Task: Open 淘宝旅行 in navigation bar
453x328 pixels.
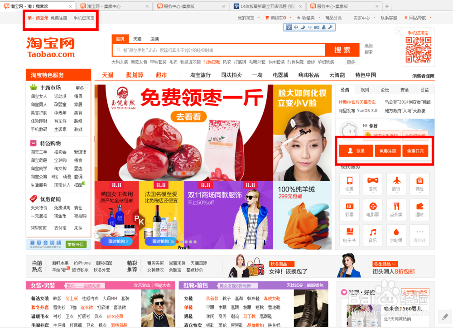Action: 200,75
